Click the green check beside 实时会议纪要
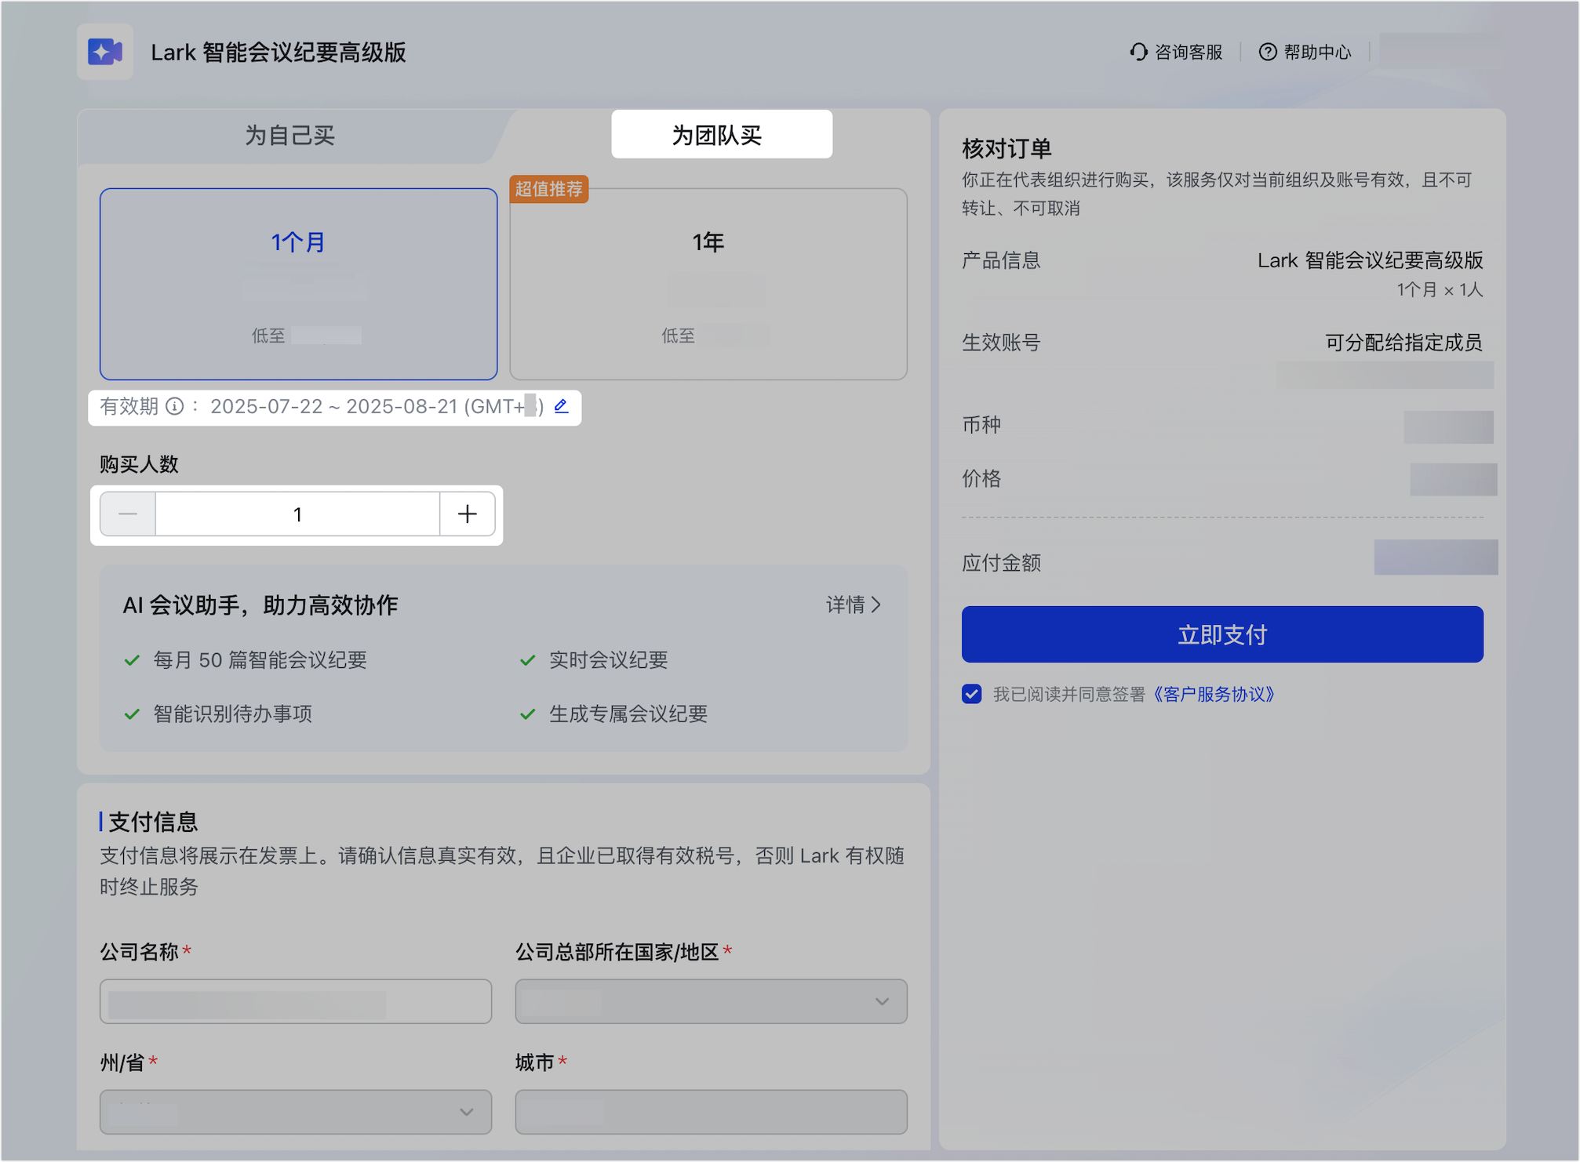Image resolution: width=1580 pixels, height=1162 pixels. 528,660
